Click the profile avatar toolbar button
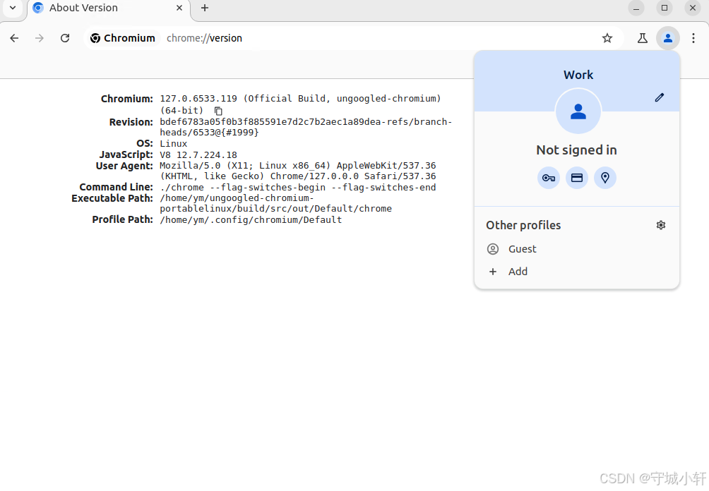Screen dimensions: 709x491 (668, 38)
